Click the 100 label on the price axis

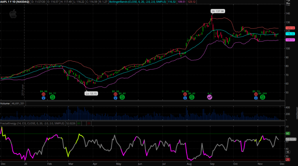[x=288, y=48]
